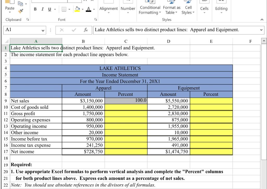Open Cell Styles menu

[188, 10]
